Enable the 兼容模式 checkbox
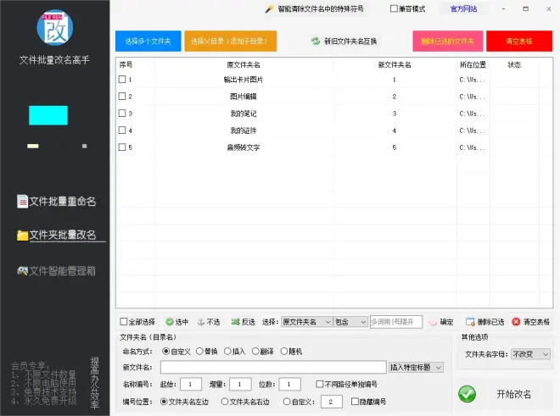This screenshot has height=416, width=560. pos(394,9)
